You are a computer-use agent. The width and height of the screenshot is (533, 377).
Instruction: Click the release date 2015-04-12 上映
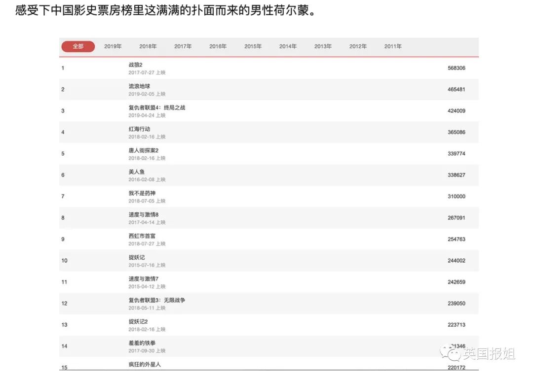click(x=147, y=286)
